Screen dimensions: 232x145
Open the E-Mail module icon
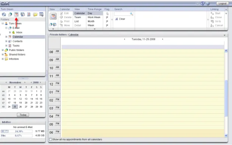[x=10, y=14]
